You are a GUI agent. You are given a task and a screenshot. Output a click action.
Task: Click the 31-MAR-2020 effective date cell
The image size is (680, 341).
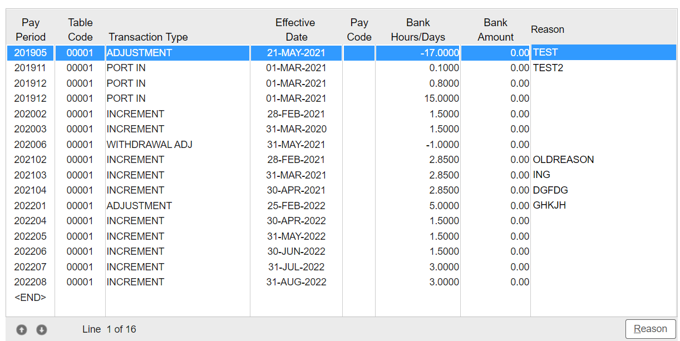point(296,129)
